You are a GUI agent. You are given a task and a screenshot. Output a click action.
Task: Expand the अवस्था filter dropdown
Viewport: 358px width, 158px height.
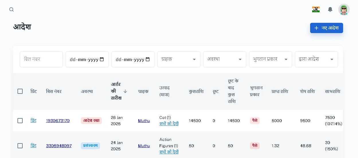[x=225, y=59]
